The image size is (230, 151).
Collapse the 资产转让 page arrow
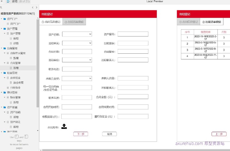[5, 122]
